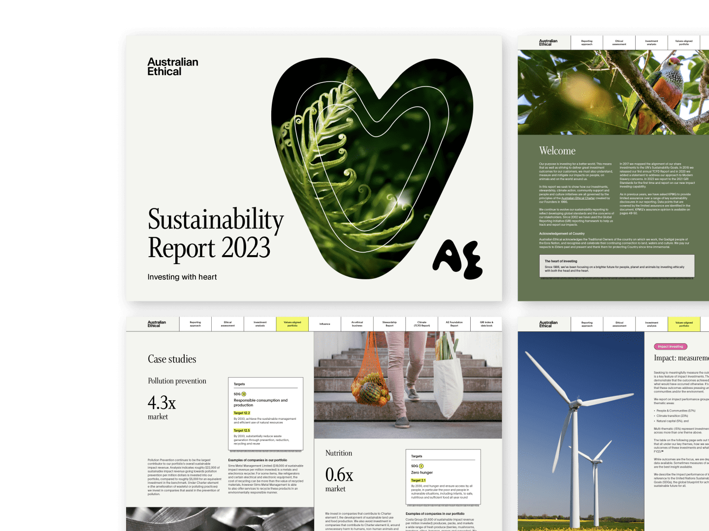Click the Australian Ethical logo on the Welcome page
The width and height of the screenshot is (709, 531).
tap(548, 43)
